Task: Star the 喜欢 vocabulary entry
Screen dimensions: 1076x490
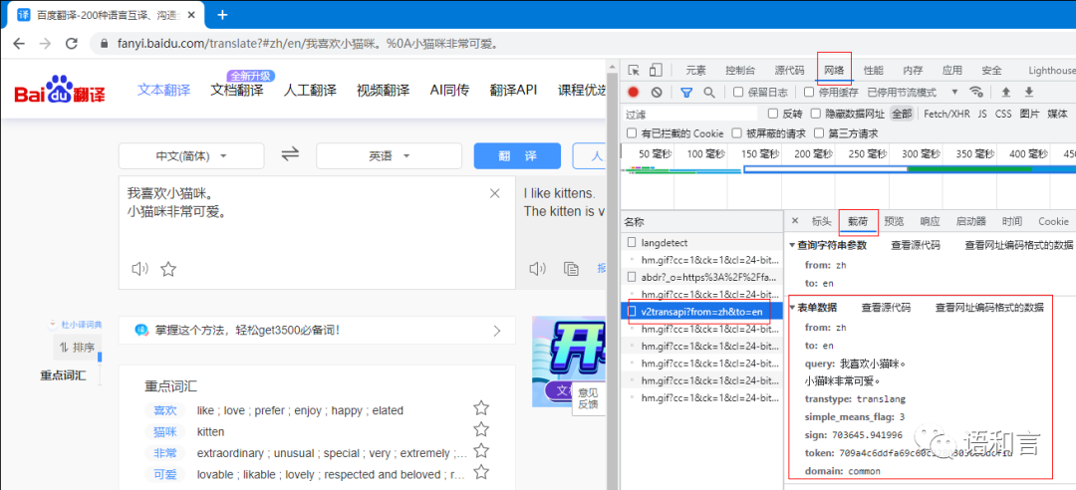Action: pos(481,408)
